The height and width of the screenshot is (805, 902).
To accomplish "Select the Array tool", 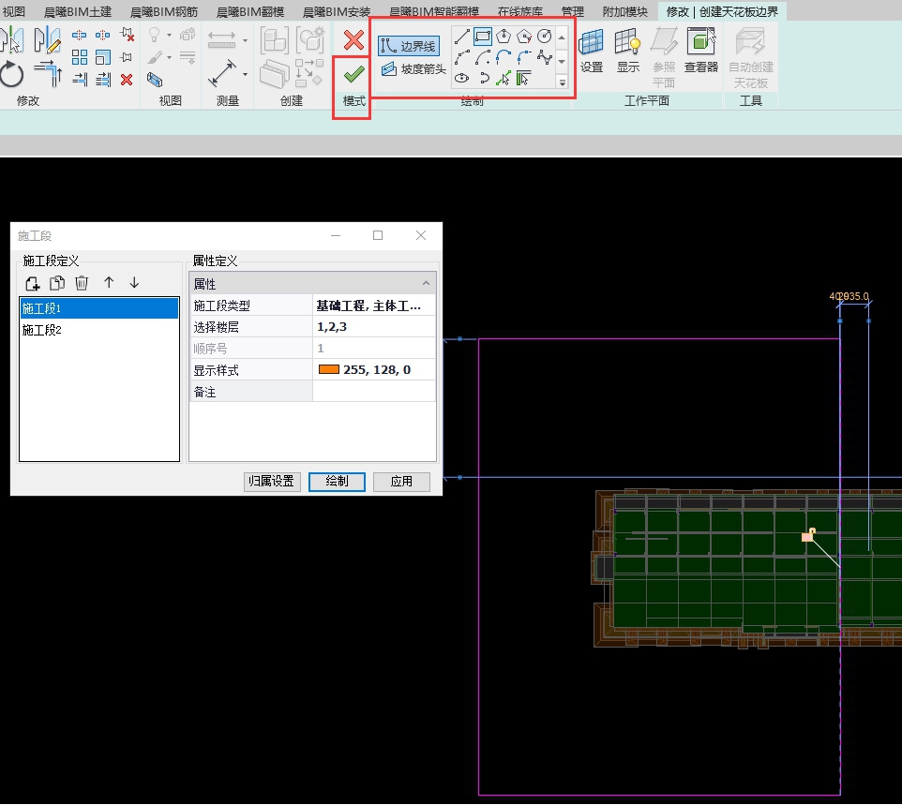I will click(x=80, y=57).
